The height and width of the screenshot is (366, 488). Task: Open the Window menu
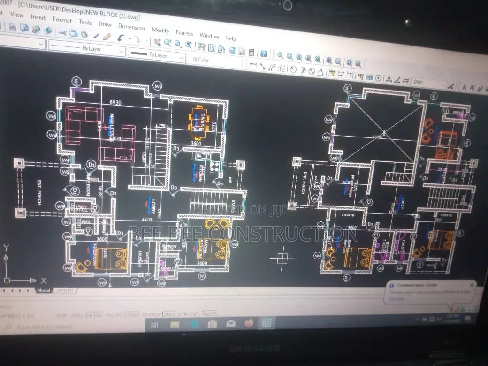click(x=209, y=36)
